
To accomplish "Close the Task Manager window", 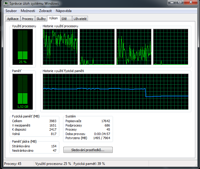I will [191, 2].
